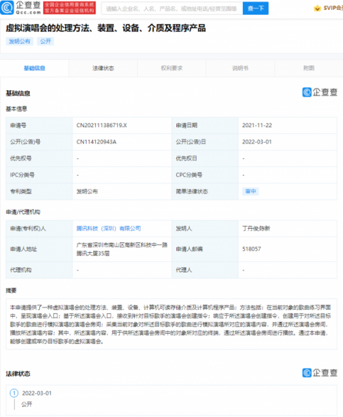Click the 公开 tag under title

pos(46,41)
